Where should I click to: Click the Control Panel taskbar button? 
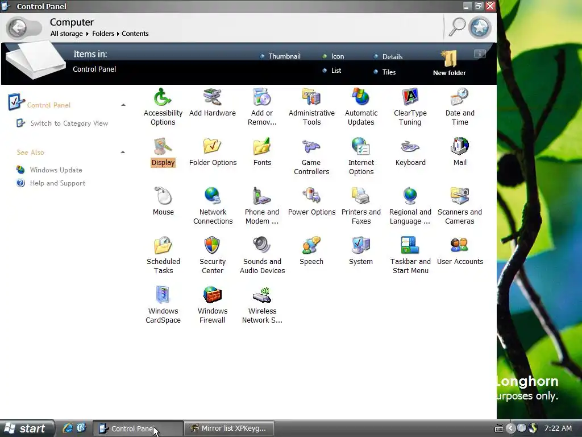pyautogui.click(x=138, y=428)
